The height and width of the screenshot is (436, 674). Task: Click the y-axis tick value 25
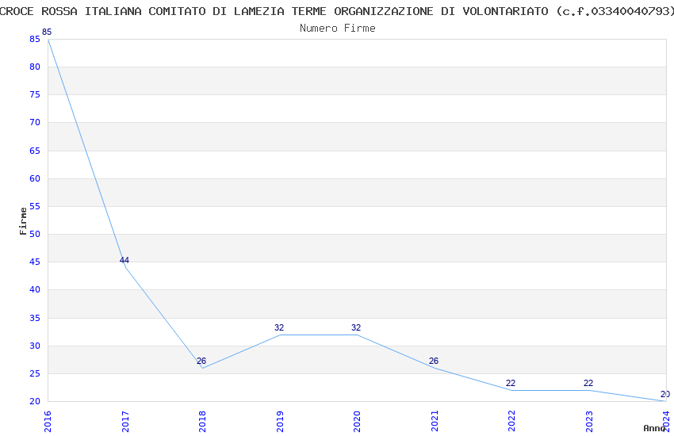[x=35, y=373]
